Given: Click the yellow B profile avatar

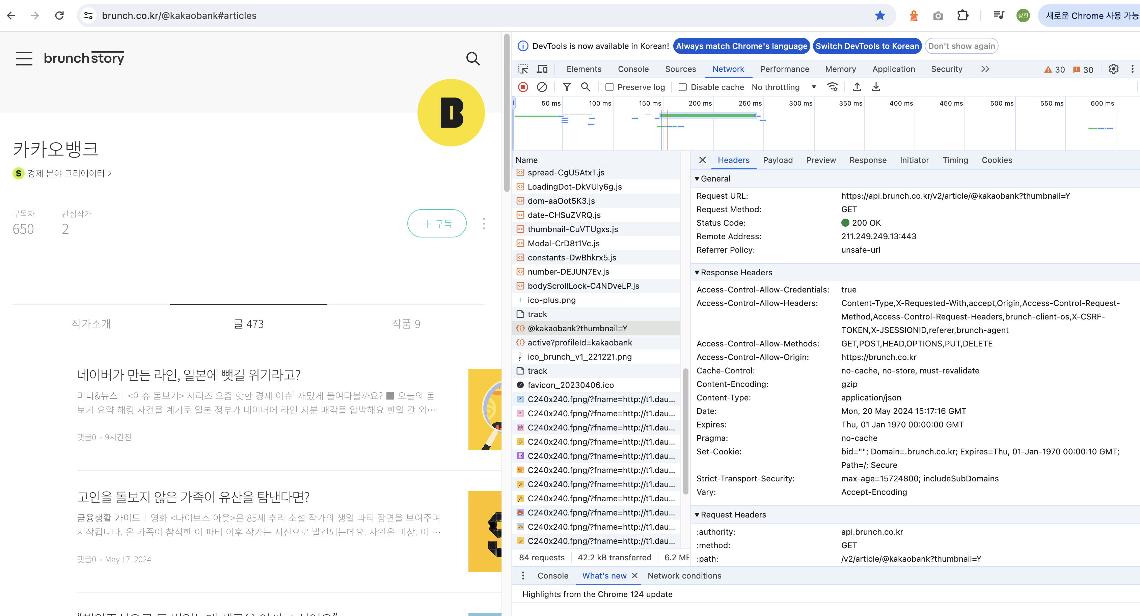Looking at the screenshot, I should pos(451,112).
